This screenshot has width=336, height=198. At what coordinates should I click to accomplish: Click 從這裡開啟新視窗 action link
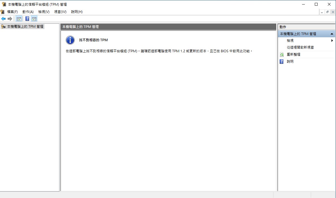(x=300, y=47)
